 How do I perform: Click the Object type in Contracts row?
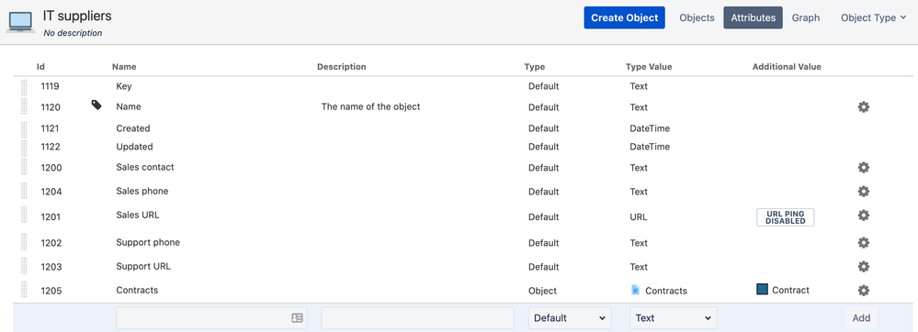click(x=543, y=291)
